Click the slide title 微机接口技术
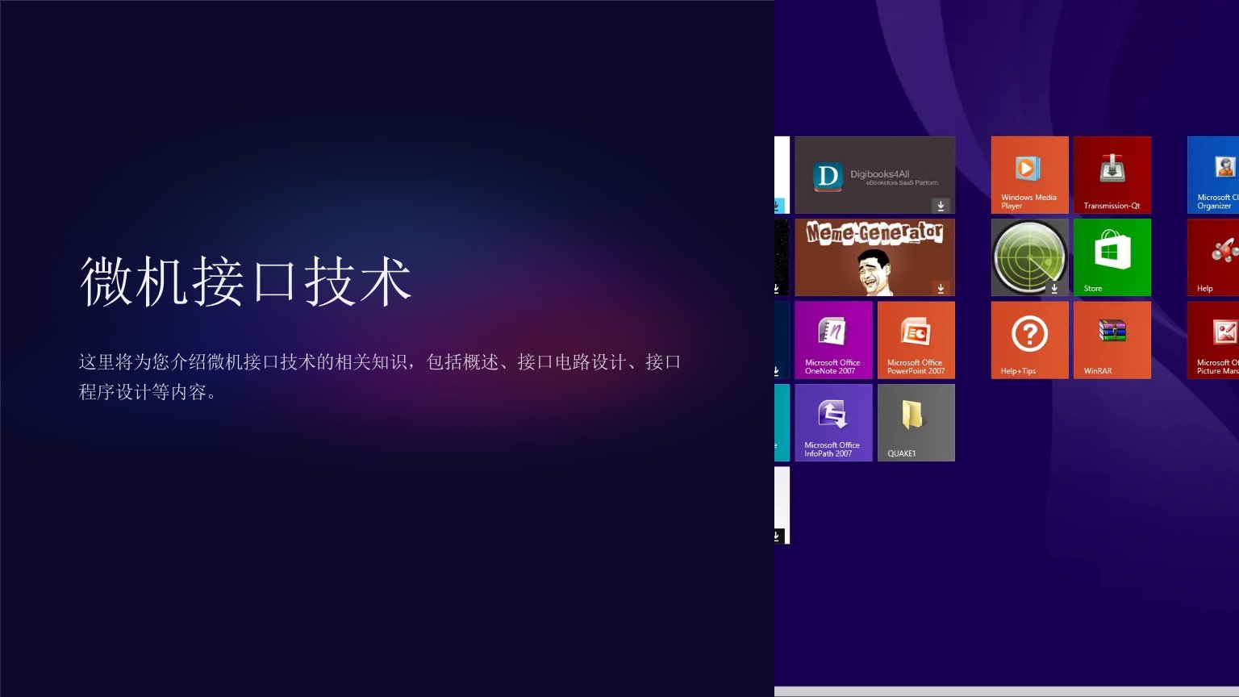Image resolution: width=1239 pixels, height=697 pixels. (246, 282)
